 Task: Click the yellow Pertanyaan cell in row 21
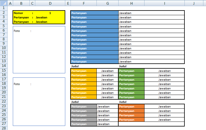(x=84, y=97)
